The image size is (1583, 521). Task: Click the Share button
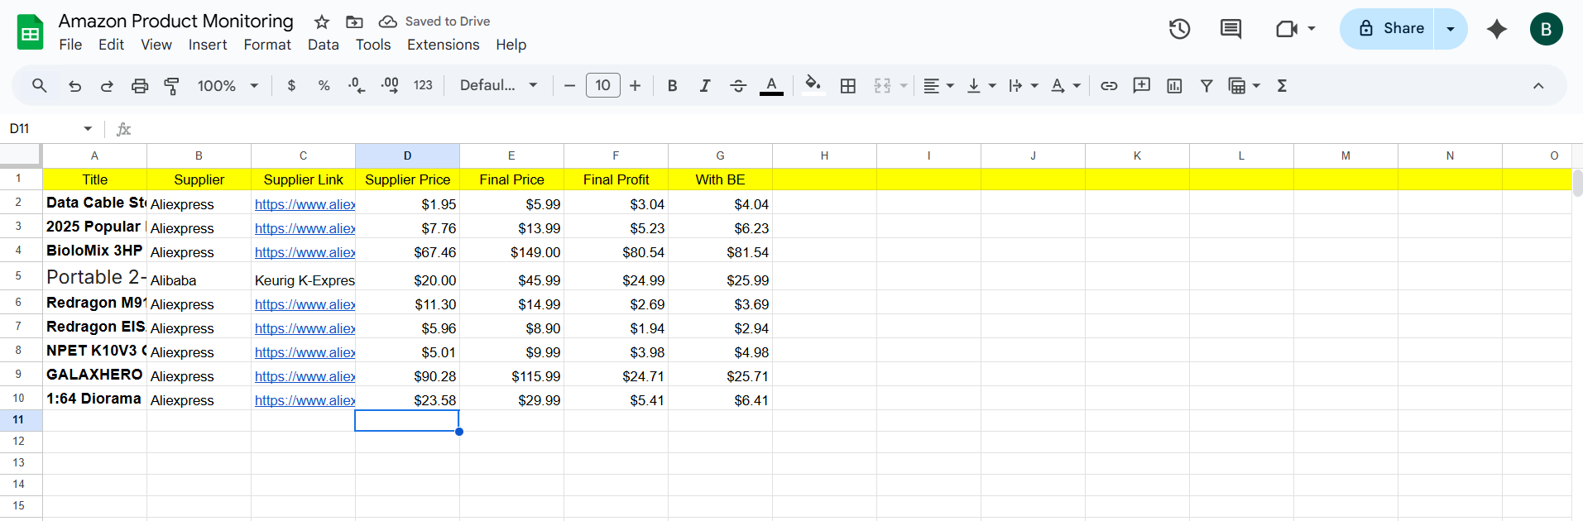click(1388, 29)
